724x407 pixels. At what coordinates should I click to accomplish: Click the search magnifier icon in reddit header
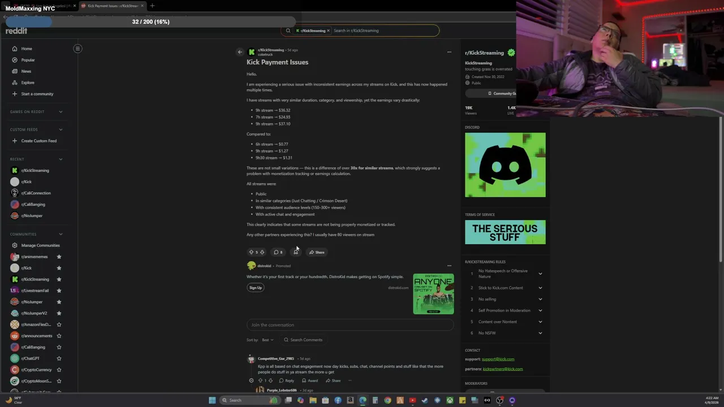[x=288, y=31]
